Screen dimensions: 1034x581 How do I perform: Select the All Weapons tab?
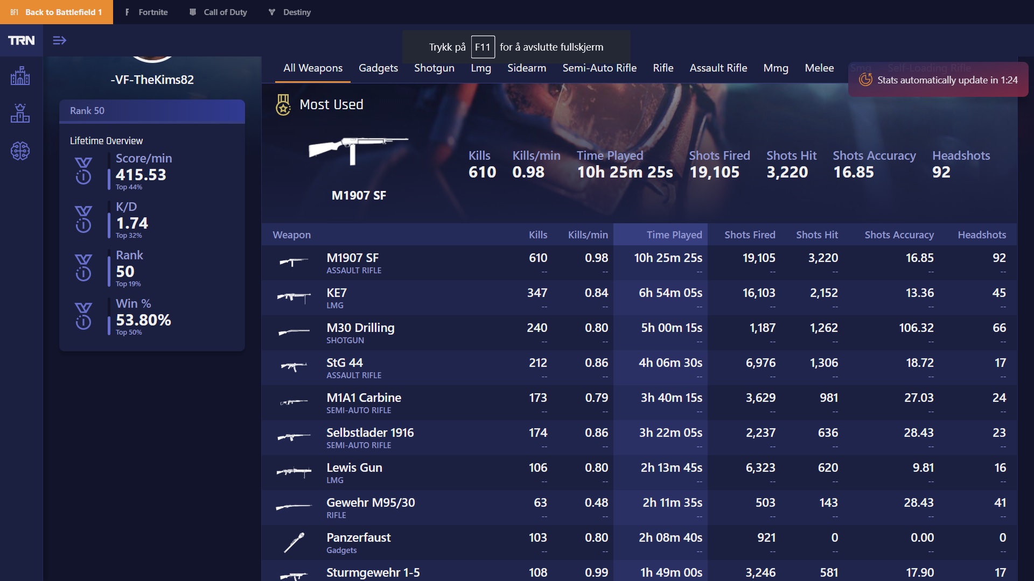coord(313,68)
